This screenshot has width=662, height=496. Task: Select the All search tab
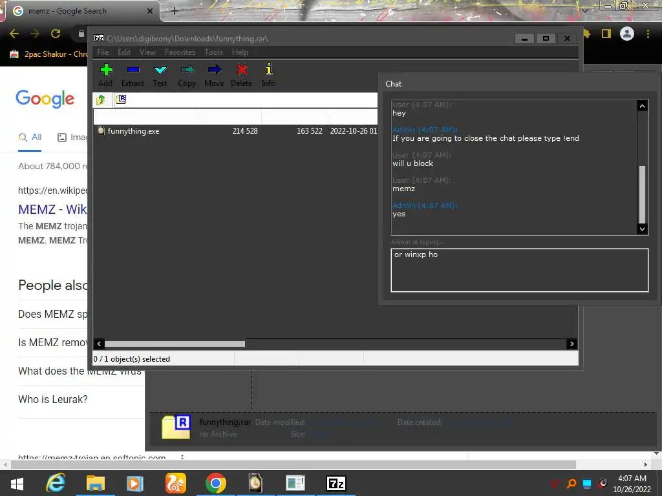[x=30, y=137]
